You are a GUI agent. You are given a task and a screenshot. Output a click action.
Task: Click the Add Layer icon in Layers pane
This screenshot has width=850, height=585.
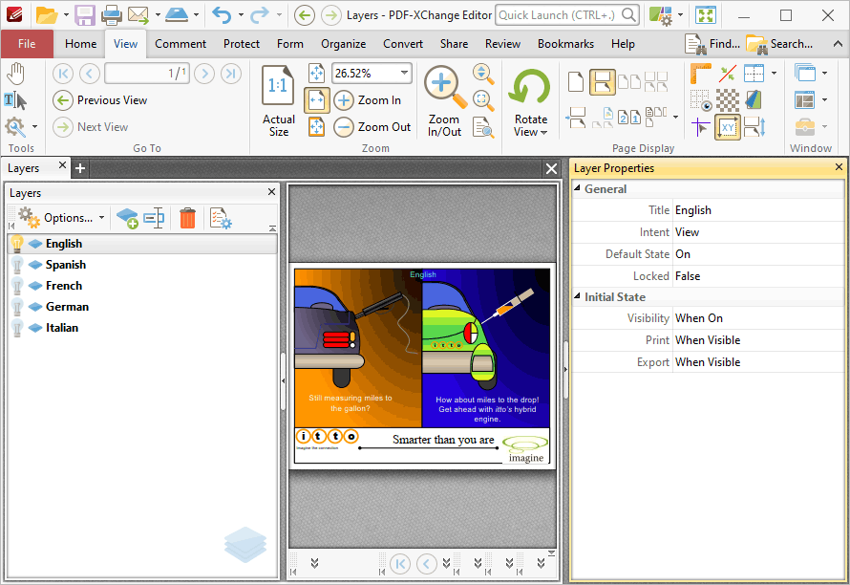tap(127, 218)
